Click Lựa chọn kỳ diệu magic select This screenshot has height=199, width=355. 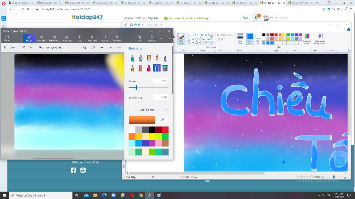click(51, 47)
